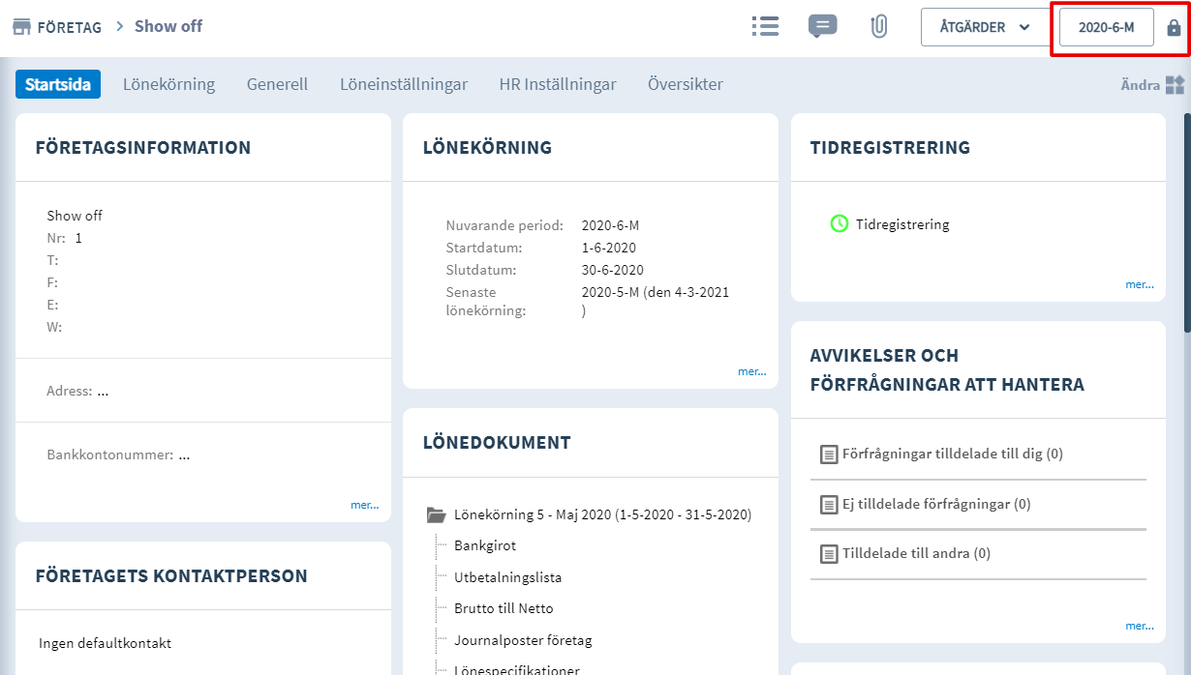1191x675 pixels.
Task: Open the list view icon in header
Action: point(765,26)
